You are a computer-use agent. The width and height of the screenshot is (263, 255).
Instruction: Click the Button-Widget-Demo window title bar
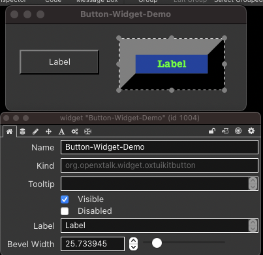(x=126, y=14)
